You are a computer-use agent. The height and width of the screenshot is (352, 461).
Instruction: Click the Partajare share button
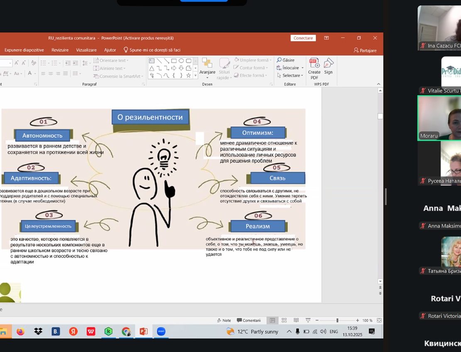click(x=365, y=50)
